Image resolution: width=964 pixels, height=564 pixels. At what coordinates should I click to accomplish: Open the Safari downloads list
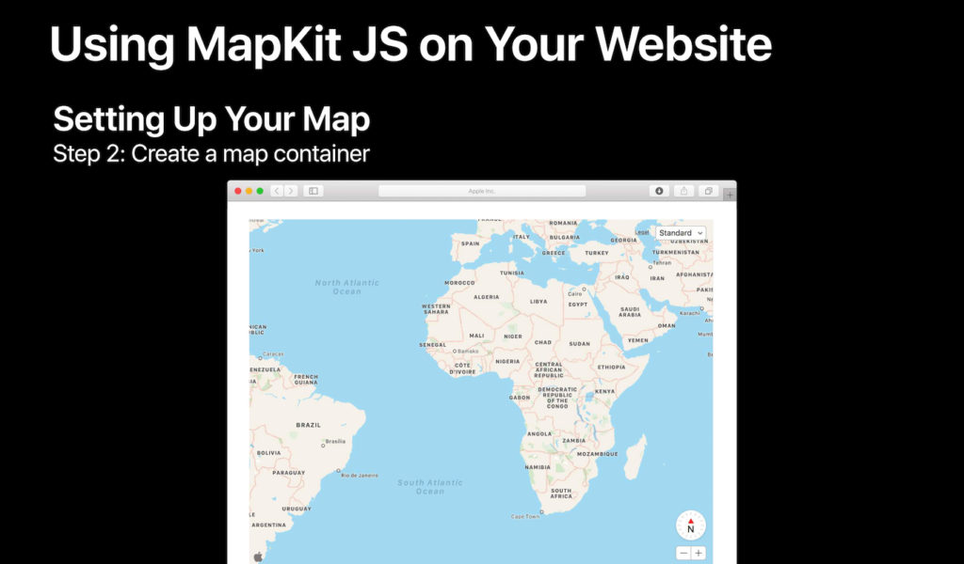click(x=659, y=191)
